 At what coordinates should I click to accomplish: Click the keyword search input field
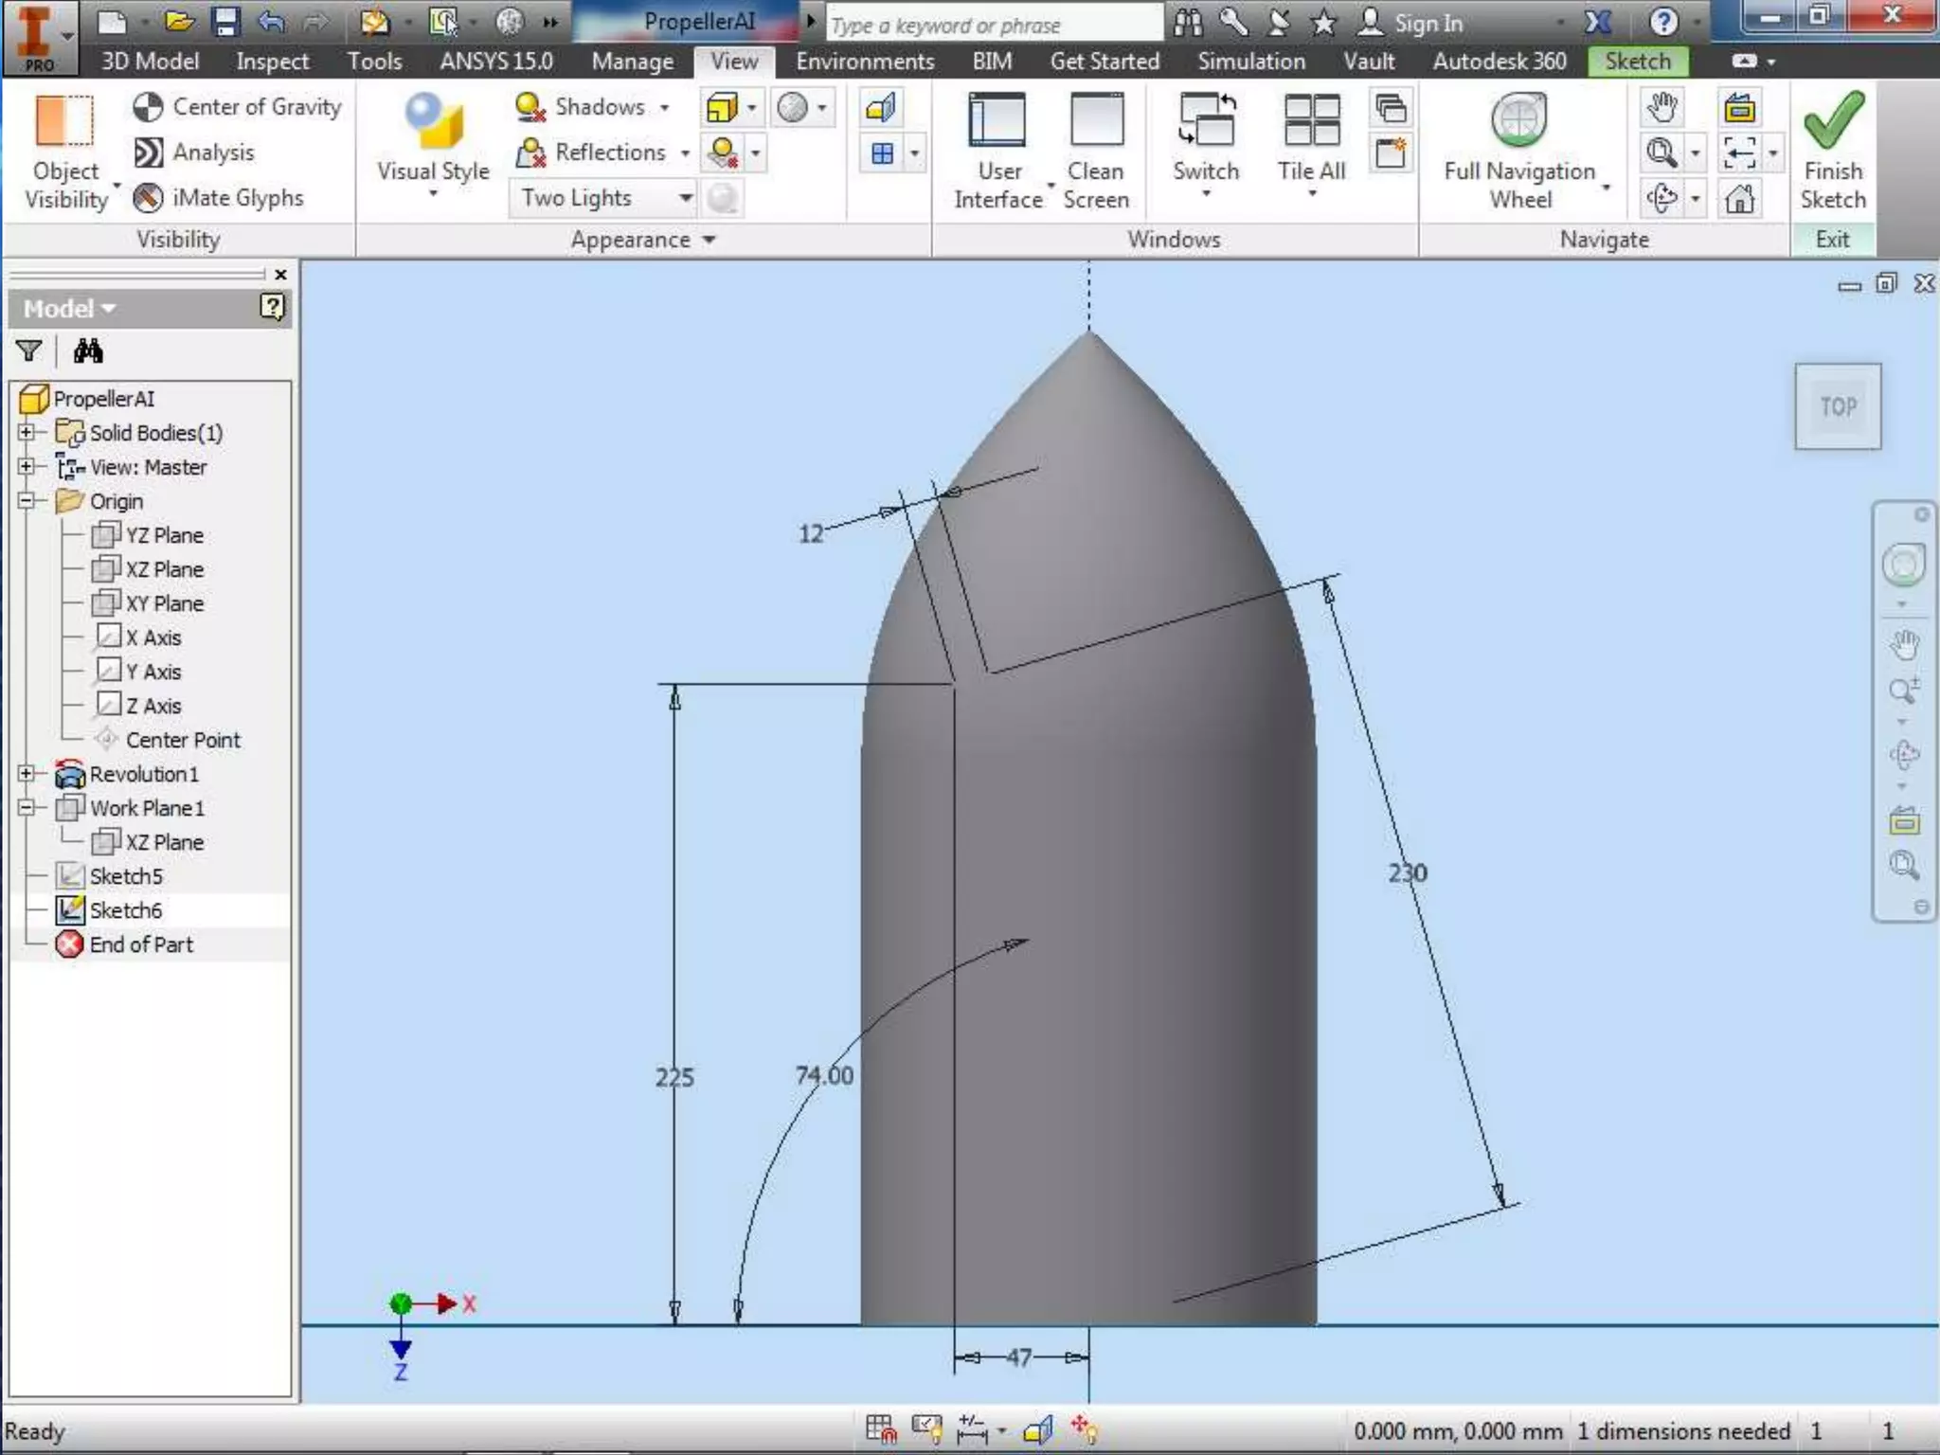tap(993, 26)
